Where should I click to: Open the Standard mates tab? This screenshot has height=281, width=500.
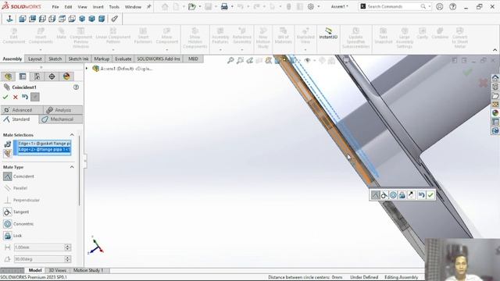tap(20, 119)
